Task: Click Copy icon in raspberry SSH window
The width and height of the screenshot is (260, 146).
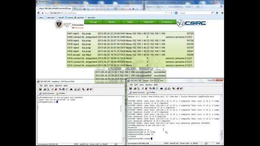Action: pyautogui.click(x=60, y=89)
